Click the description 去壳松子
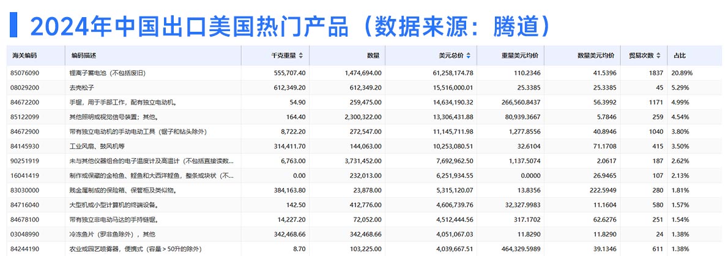Image resolution: width=728 pixels, height=256 pixels. pyautogui.click(x=82, y=87)
